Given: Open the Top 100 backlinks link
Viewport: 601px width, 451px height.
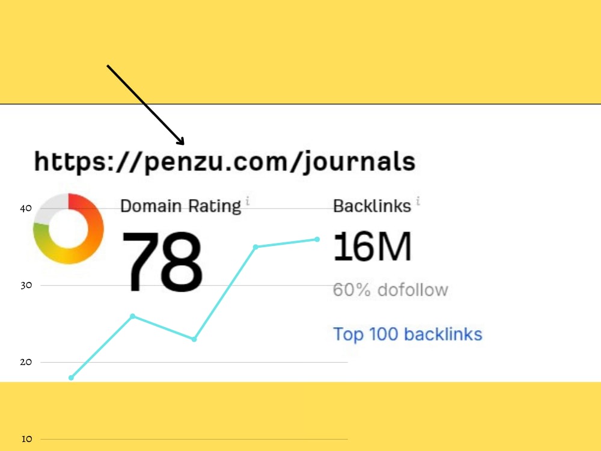Looking at the screenshot, I should [x=407, y=334].
